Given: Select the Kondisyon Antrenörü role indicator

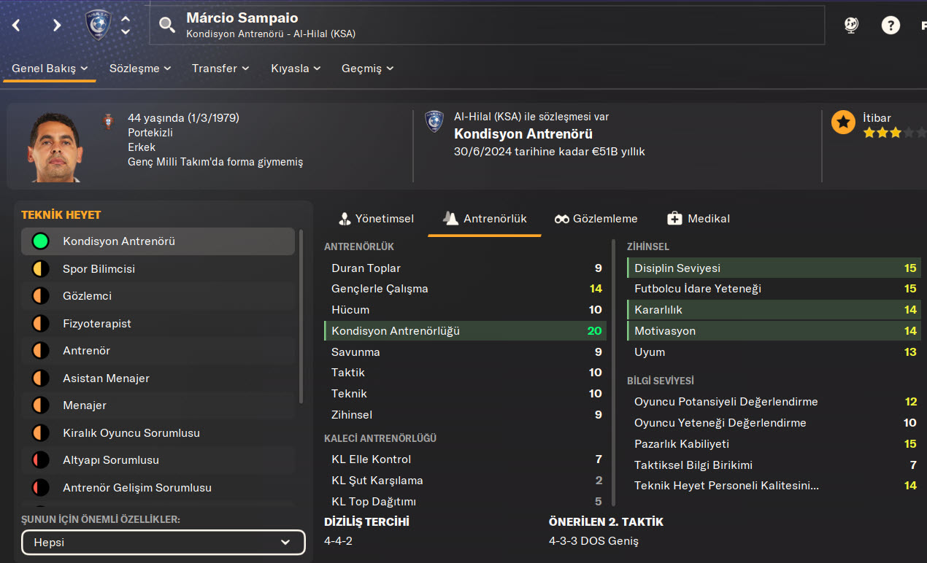Looking at the screenshot, I should [40, 241].
